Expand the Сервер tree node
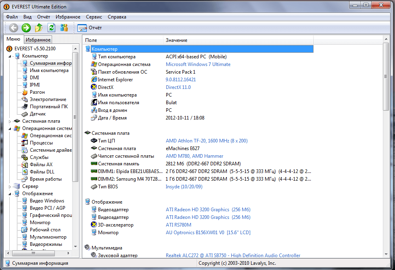Viewport: 395px width, 270px height. pyautogui.click(x=10, y=186)
